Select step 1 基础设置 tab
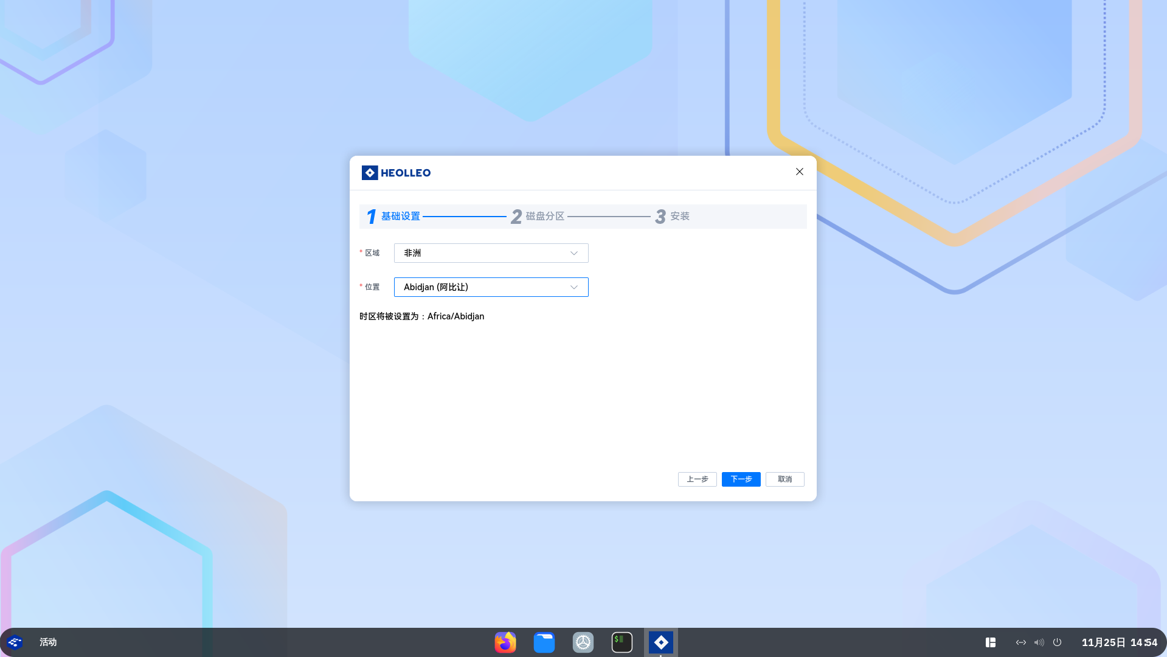1167x657 pixels. (x=393, y=217)
